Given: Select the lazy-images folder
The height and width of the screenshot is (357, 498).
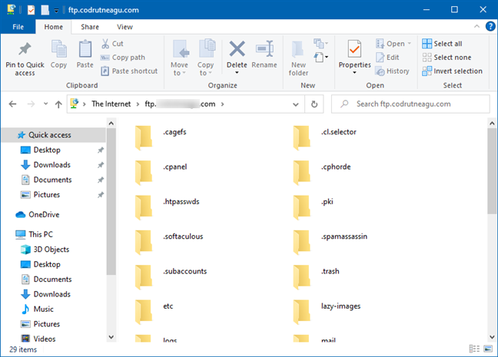Looking at the screenshot, I should pyautogui.click(x=327, y=310).
